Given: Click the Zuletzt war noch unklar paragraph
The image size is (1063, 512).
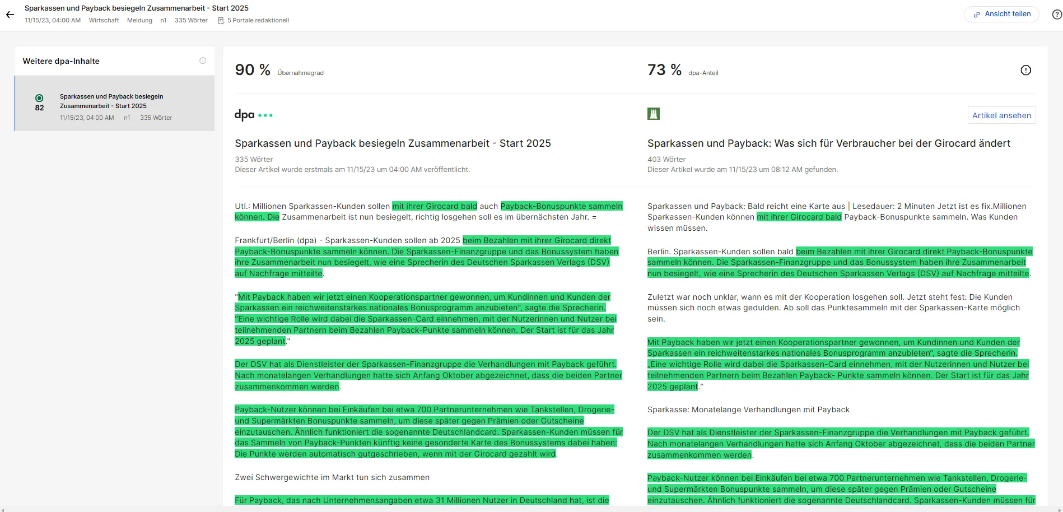Looking at the screenshot, I should 833,308.
